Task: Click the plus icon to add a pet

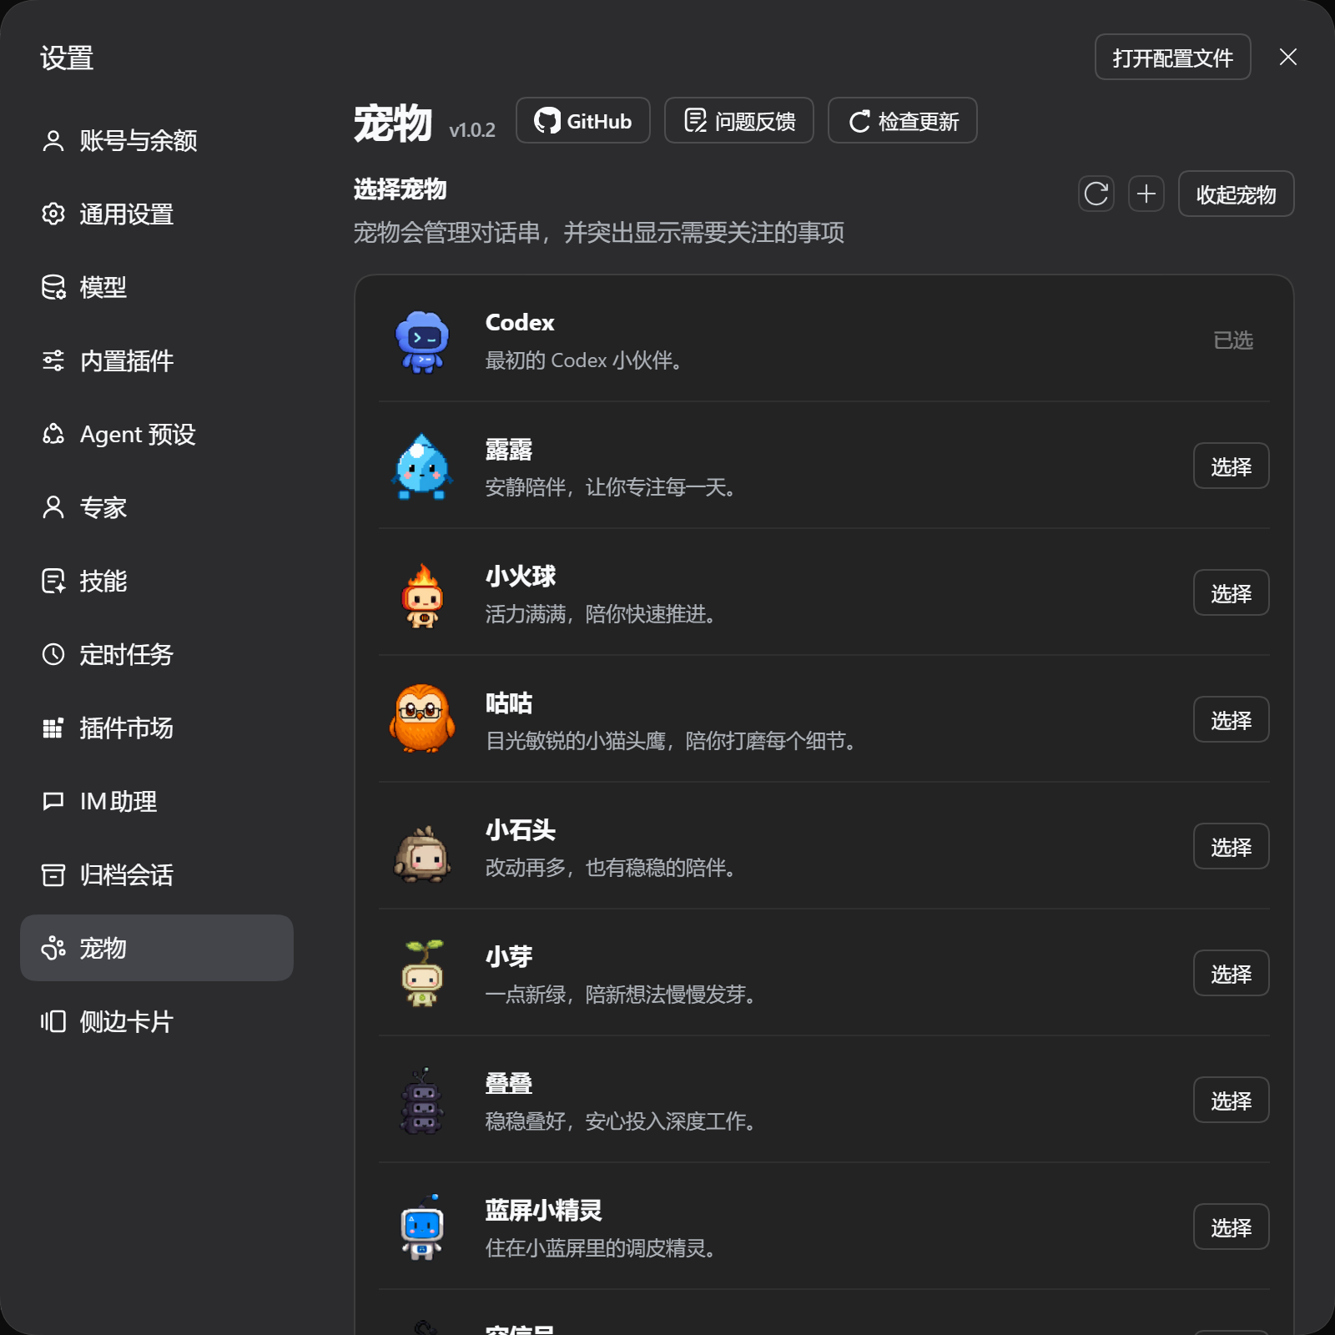Action: point(1146,194)
